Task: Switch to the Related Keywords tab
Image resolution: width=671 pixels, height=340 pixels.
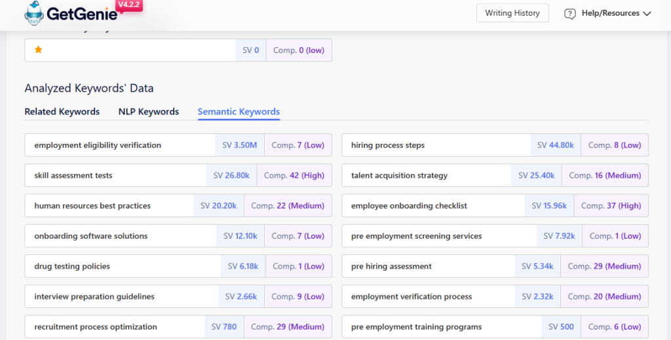Action: click(x=62, y=112)
